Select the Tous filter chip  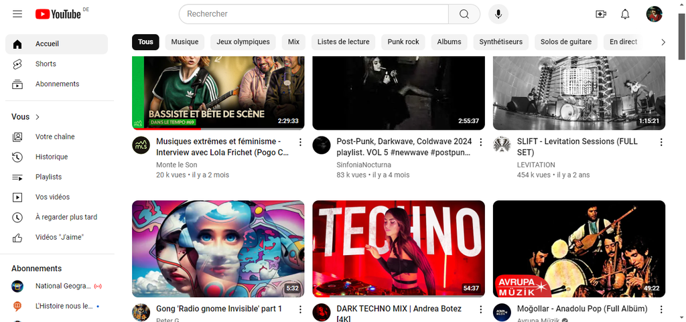click(145, 42)
